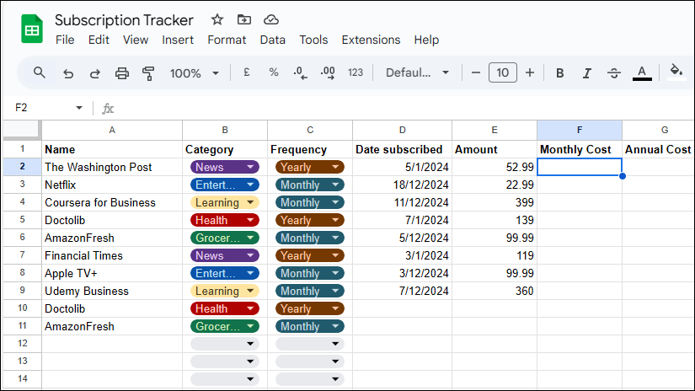The image size is (695, 391).
Task: Open the Default font dropdown
Action: (x=417, y=72)
